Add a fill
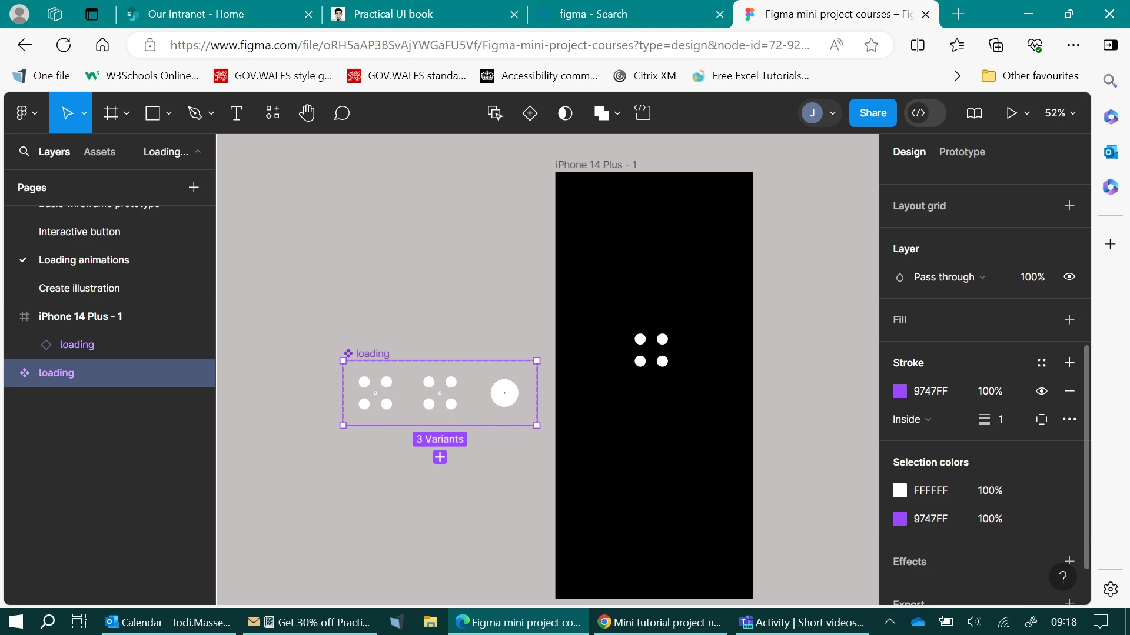The height and width of the screenshot is (635, 1130). click(1069, 319)
